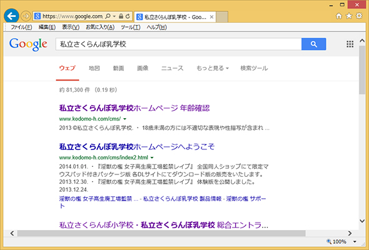Open the Home page icon

pos(338,16)
